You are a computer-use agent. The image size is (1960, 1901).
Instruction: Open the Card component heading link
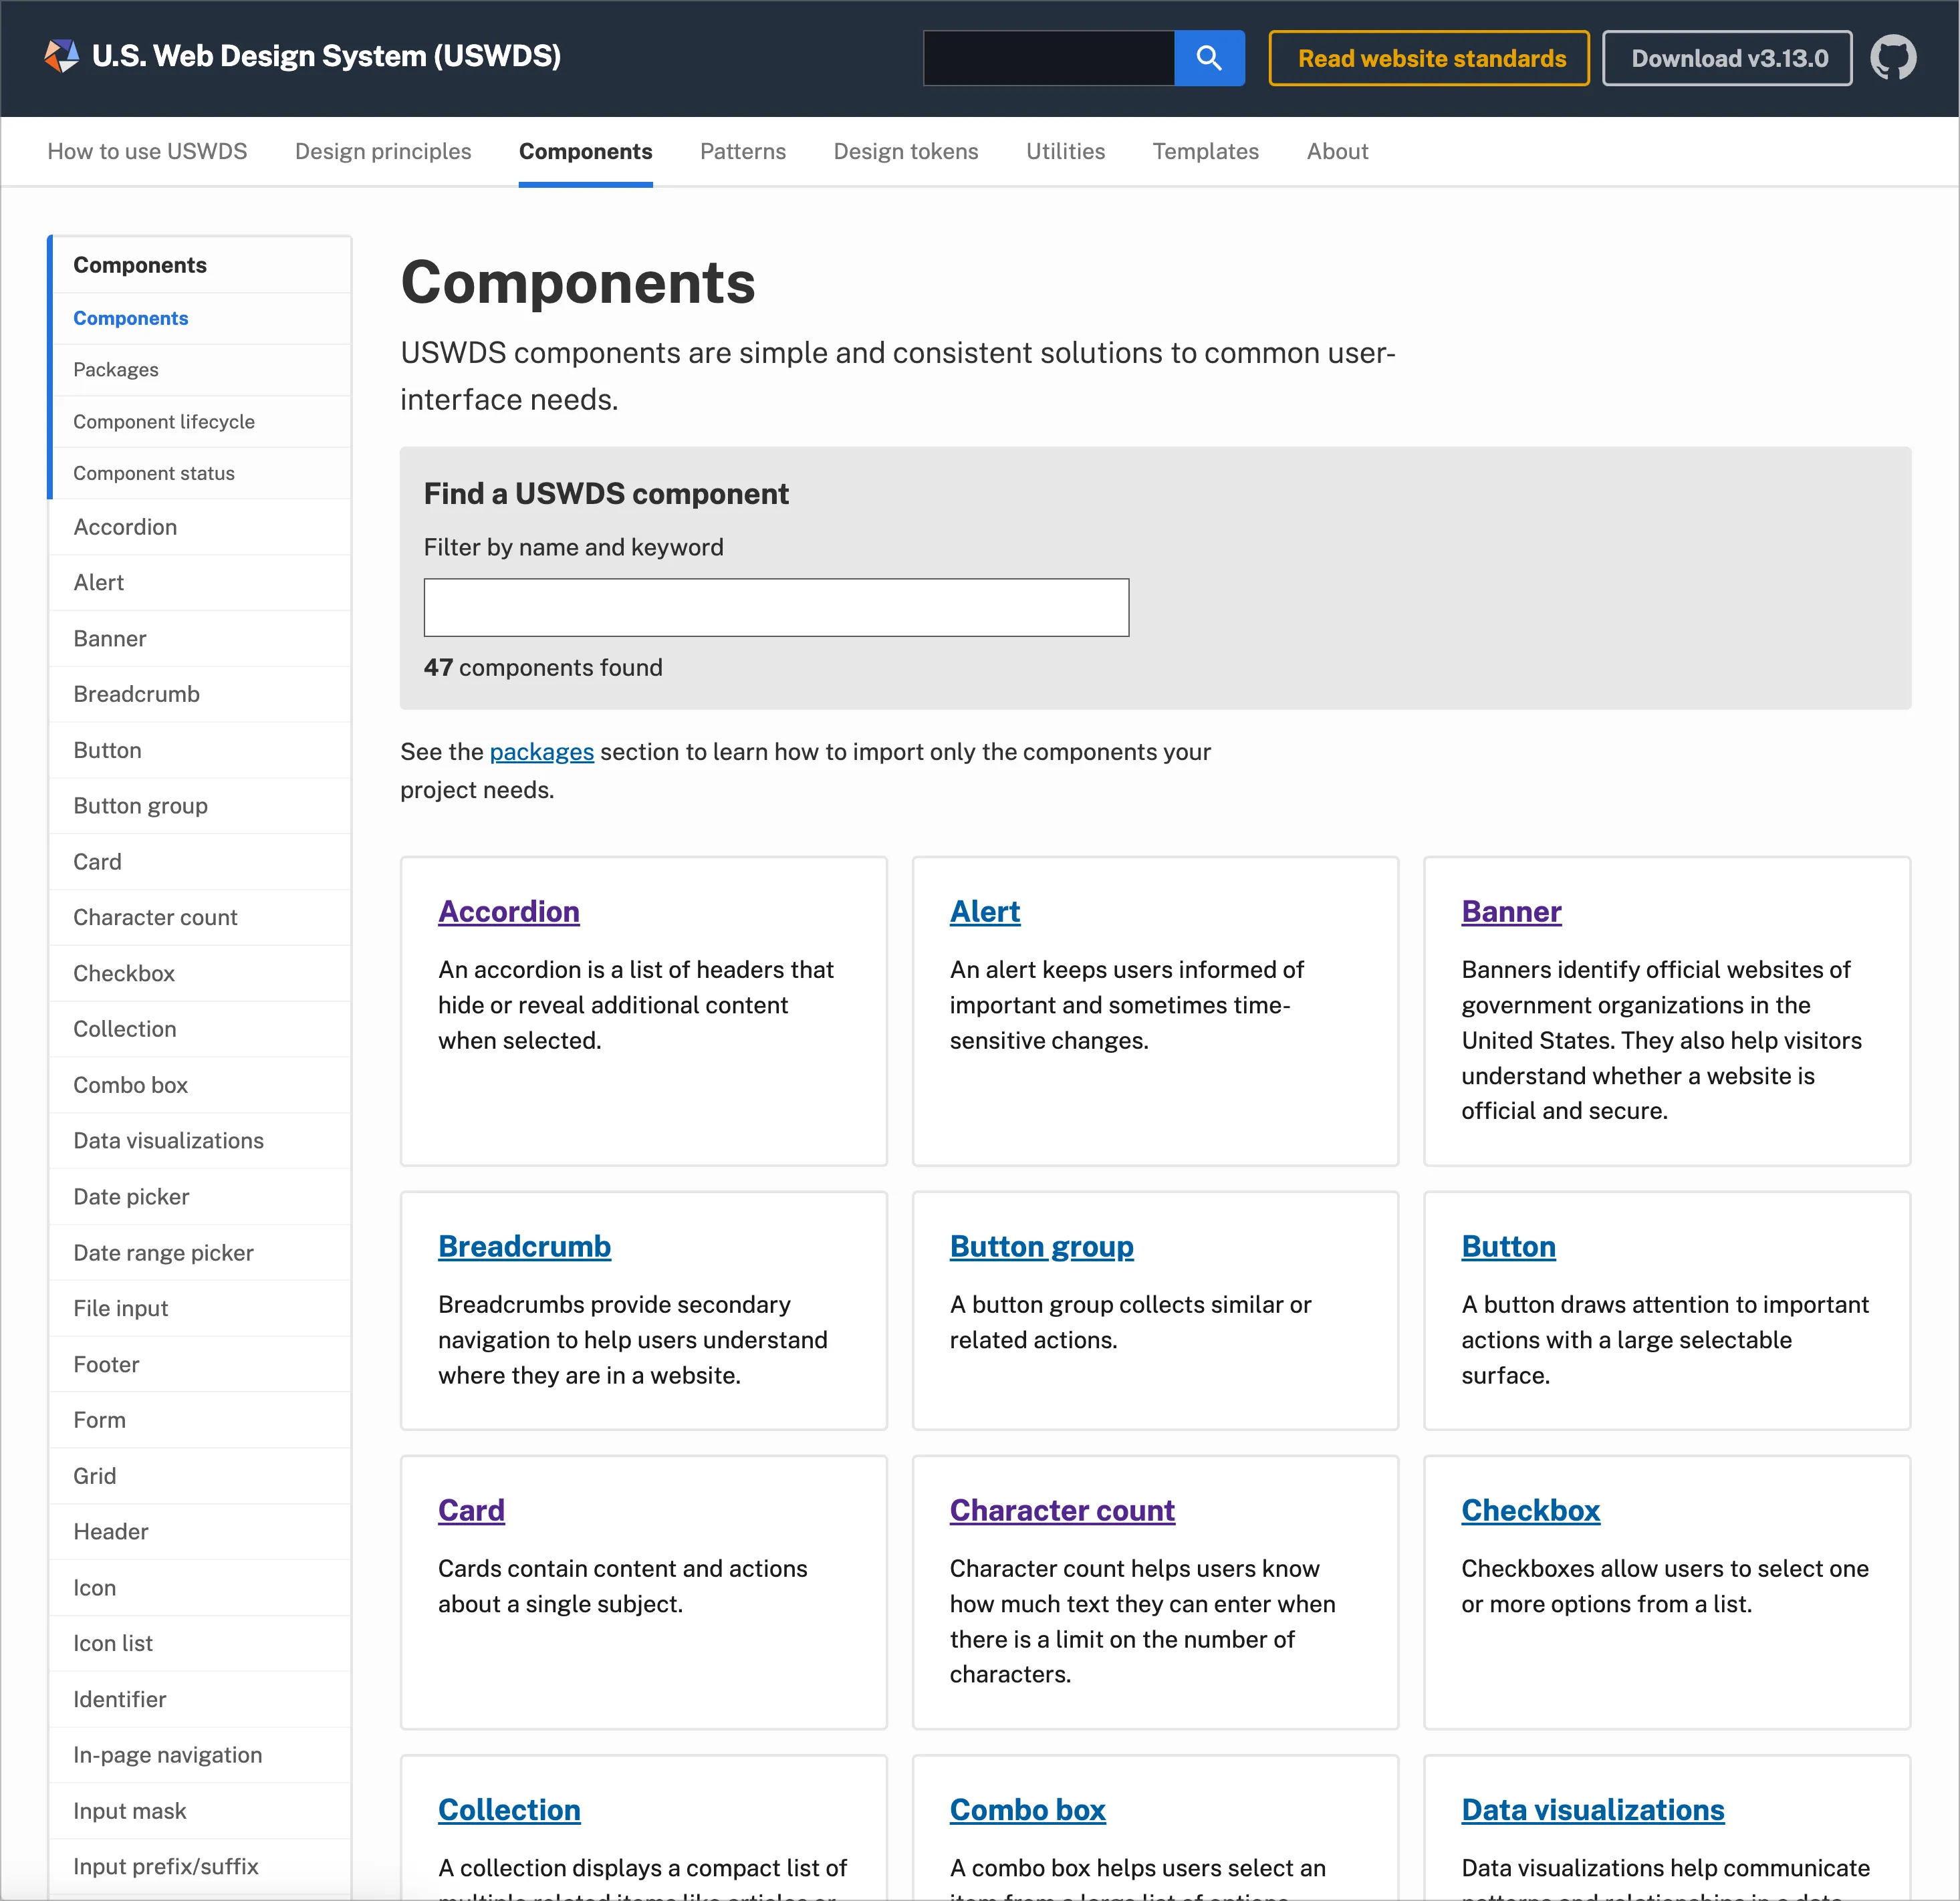(471, 1510)
